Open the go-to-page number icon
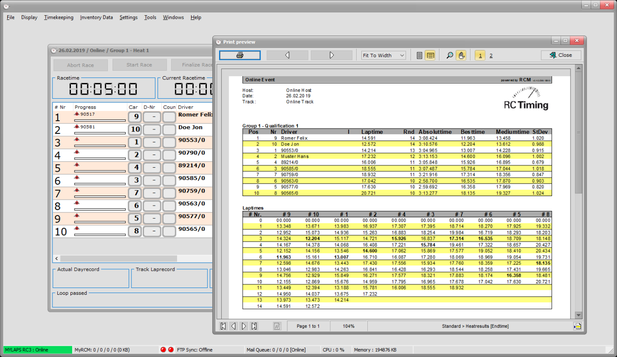The height and width of the screenshot is (357, 617). (x=277, y=326)
